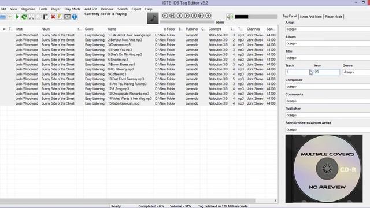Click the green play toolbar icon
Viewport: 370px width, 208px height.
[17, 17]
